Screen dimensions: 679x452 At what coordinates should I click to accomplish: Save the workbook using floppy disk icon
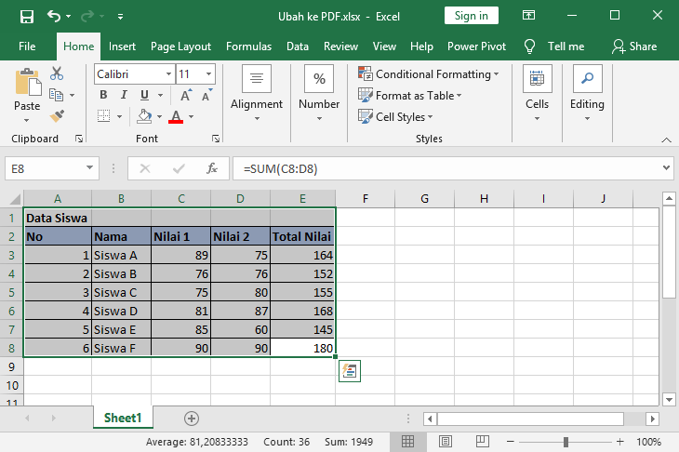click(x=26, y=16)
